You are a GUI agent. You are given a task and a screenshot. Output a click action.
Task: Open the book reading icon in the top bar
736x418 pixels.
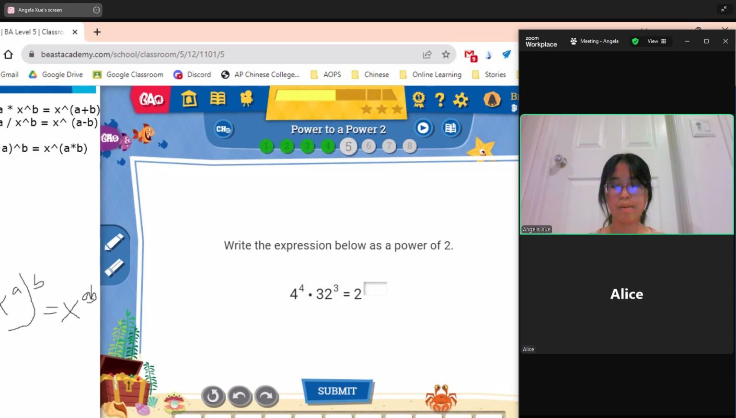(218, 99)
